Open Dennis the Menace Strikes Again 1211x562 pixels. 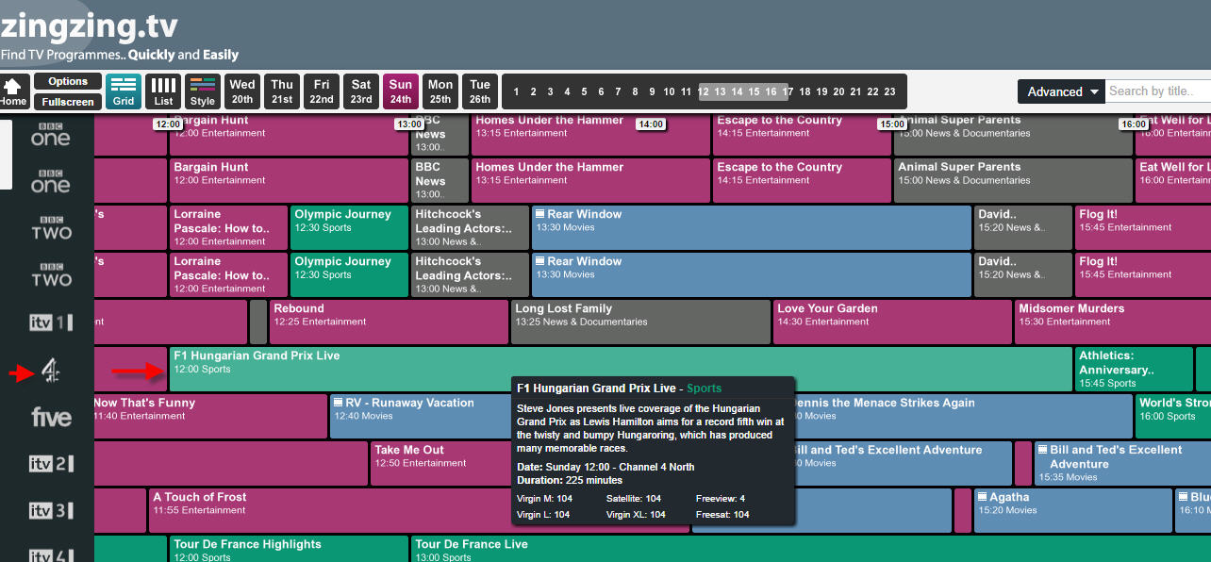(962, 416)
